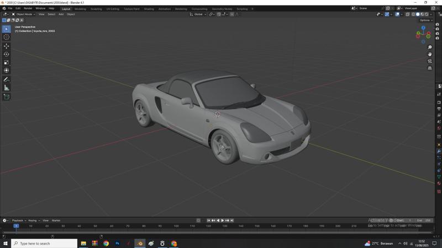Open the Playback popover in timeline
The width and height of the screenshot is (442, 248).
18,220
